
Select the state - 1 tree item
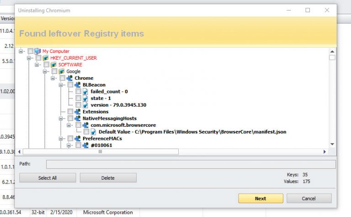(101, 98)
